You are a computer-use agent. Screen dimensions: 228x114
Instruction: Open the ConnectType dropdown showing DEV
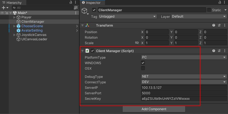tap(184, 82)
